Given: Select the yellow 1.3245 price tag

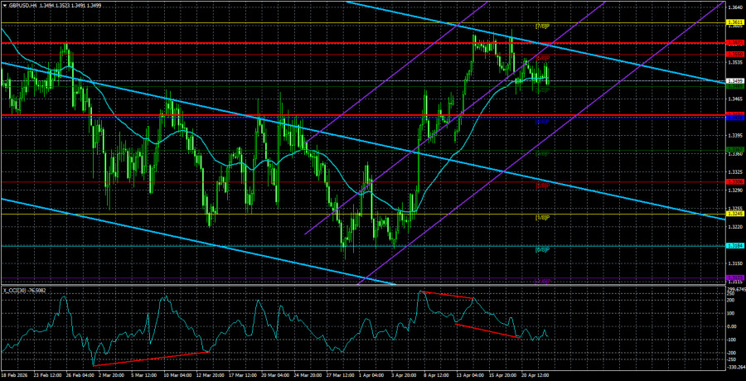Looking at the screenshot, I should [734, 214].
